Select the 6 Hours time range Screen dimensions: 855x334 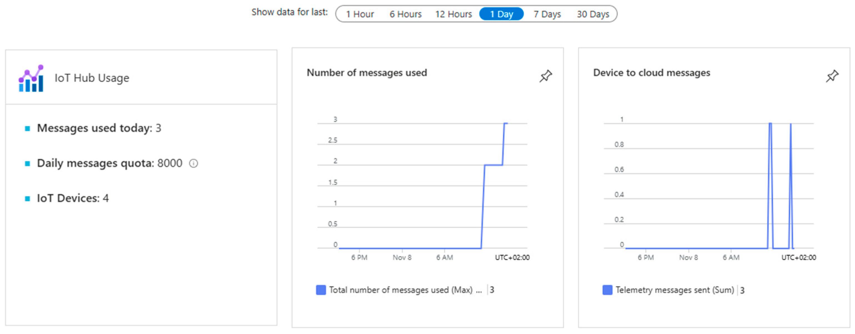click(x=405, y=14)
